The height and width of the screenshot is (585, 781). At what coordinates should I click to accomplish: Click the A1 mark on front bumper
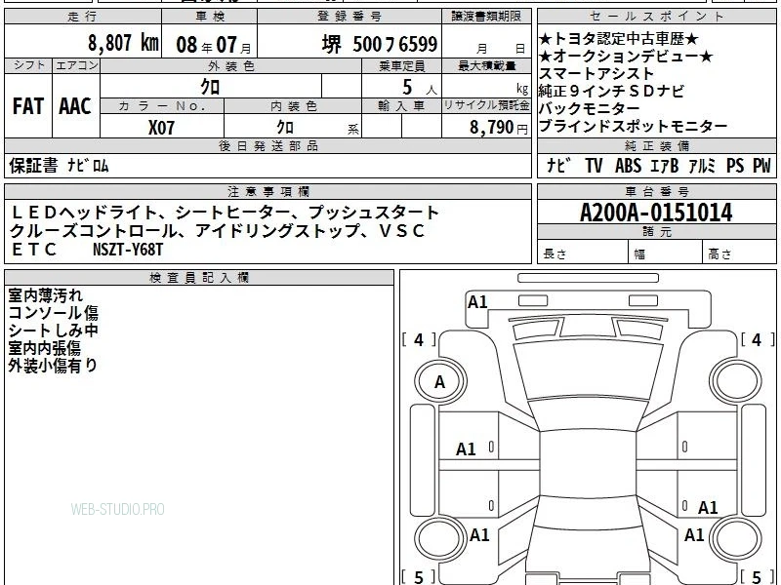pyautogui.click(x=477, y=301)
